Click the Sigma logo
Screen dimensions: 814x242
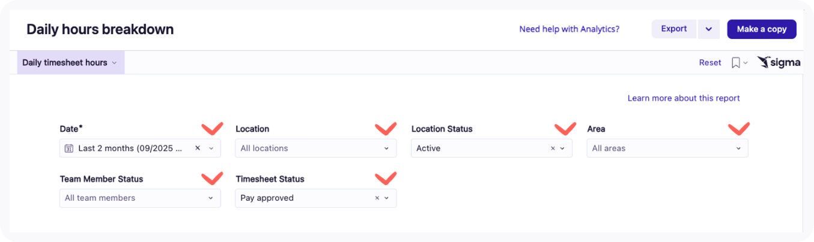[779, 62]
